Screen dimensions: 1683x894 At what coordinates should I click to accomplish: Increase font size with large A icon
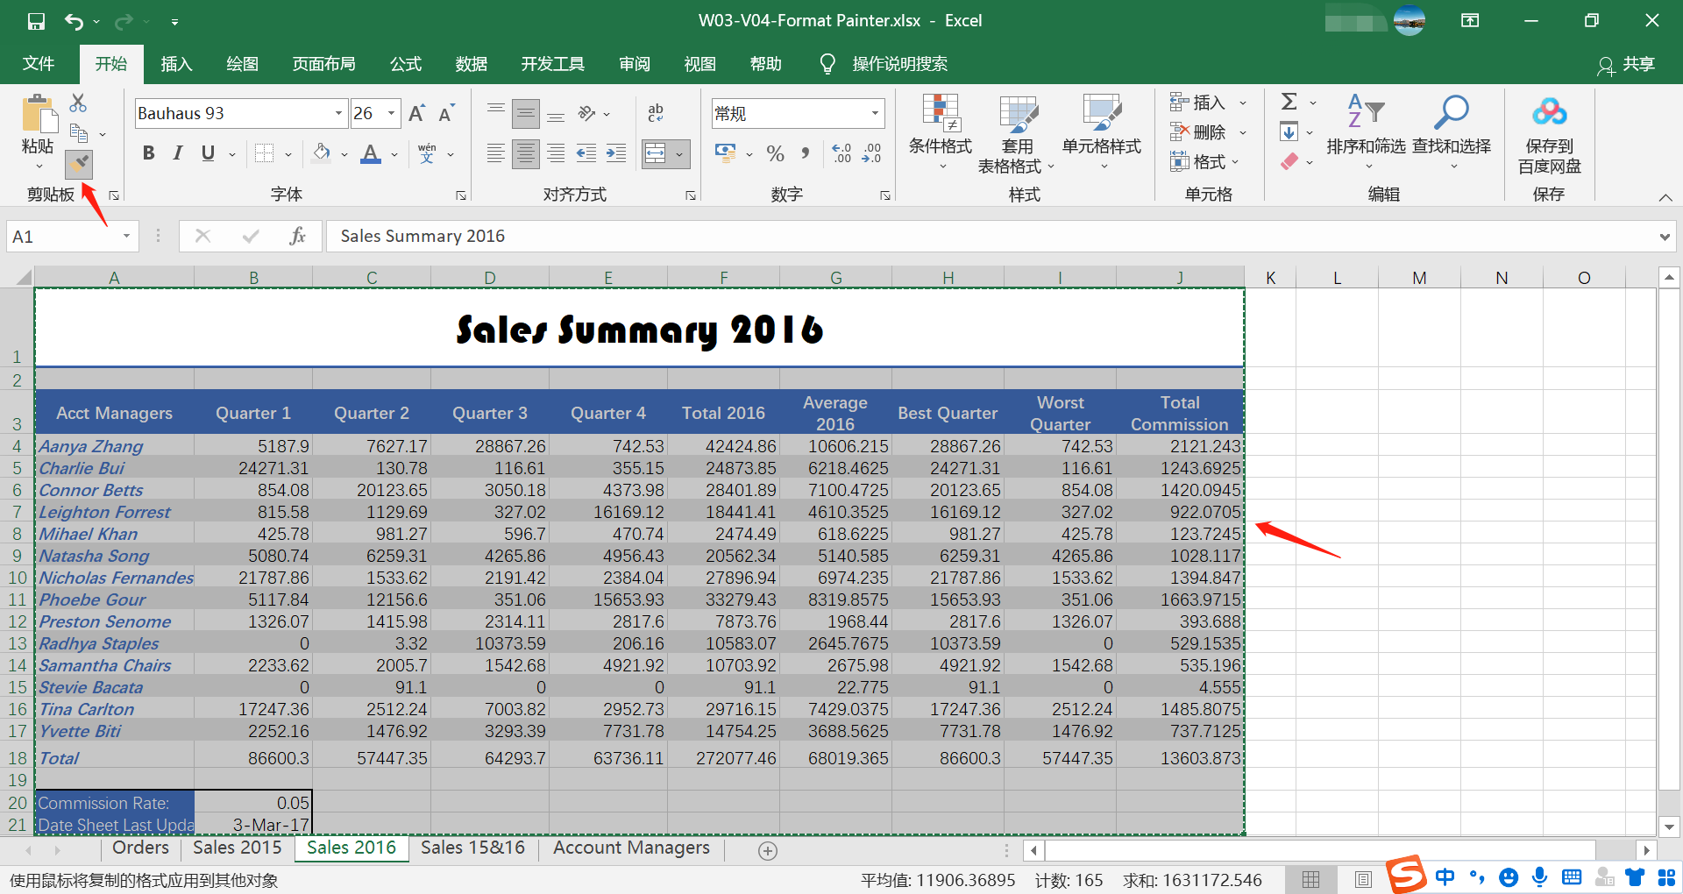coord(416,113)
